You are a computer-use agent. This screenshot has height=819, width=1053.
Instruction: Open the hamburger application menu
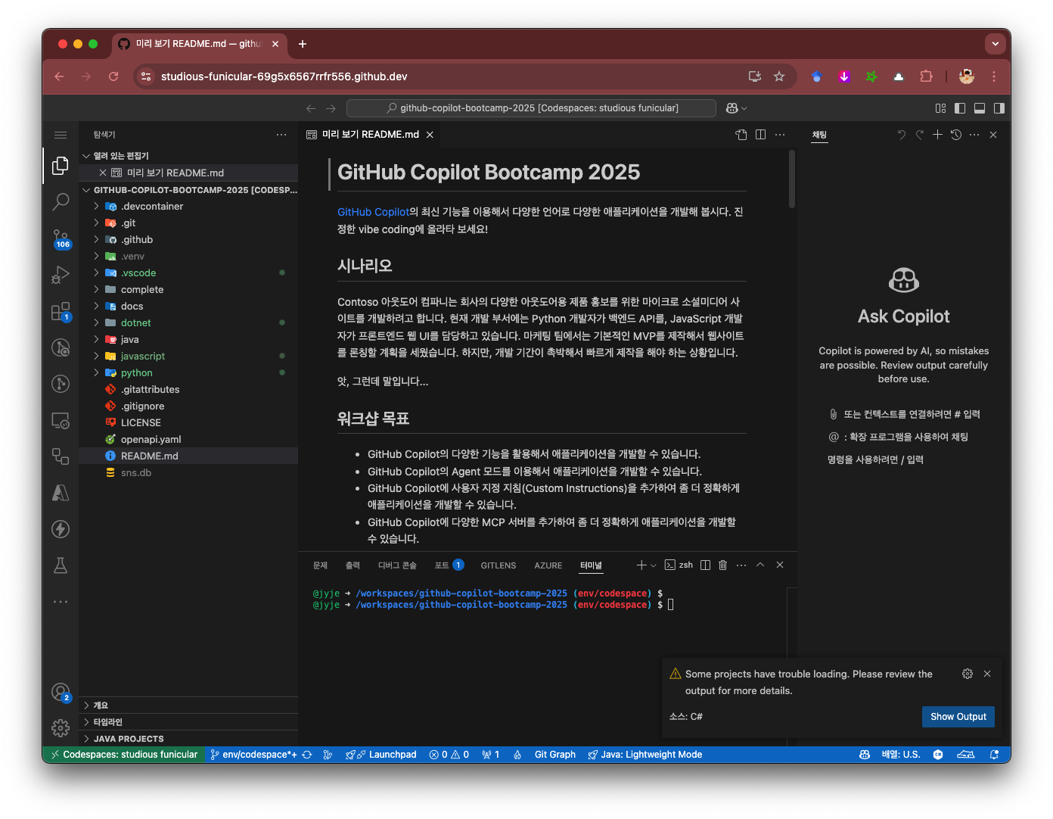[61, 135]
